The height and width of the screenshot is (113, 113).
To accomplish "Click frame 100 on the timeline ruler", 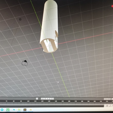I will (28, 101).
